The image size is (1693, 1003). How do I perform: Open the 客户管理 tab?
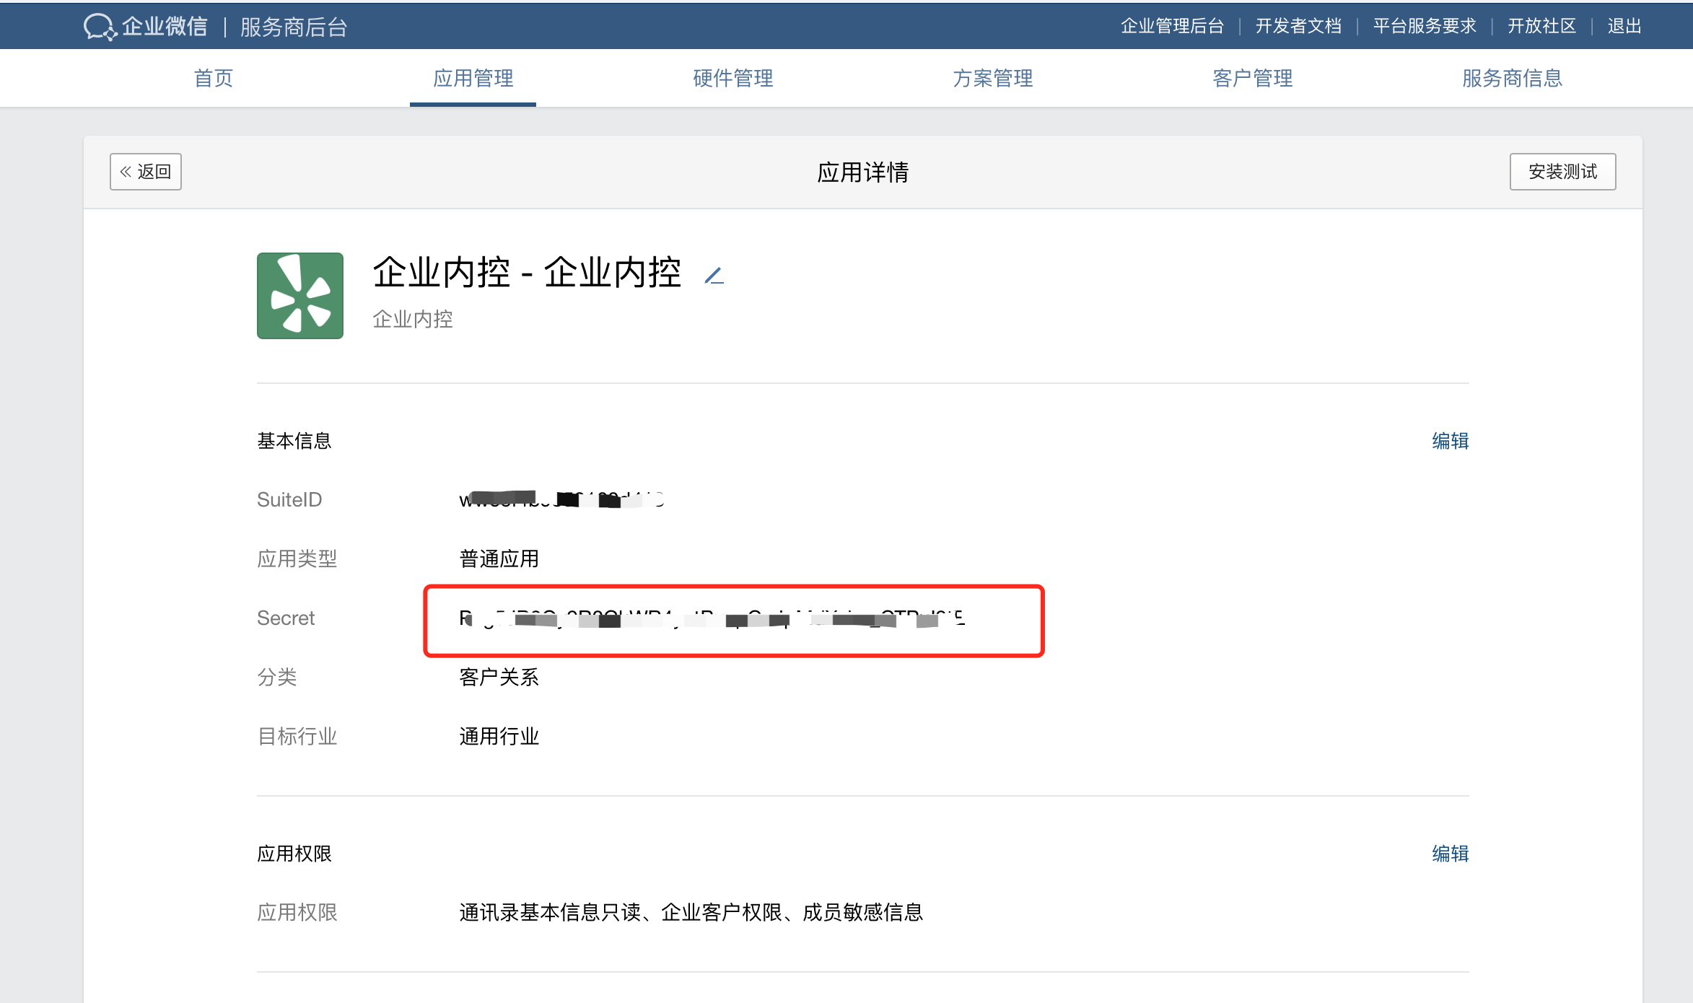coord(1252,78)
